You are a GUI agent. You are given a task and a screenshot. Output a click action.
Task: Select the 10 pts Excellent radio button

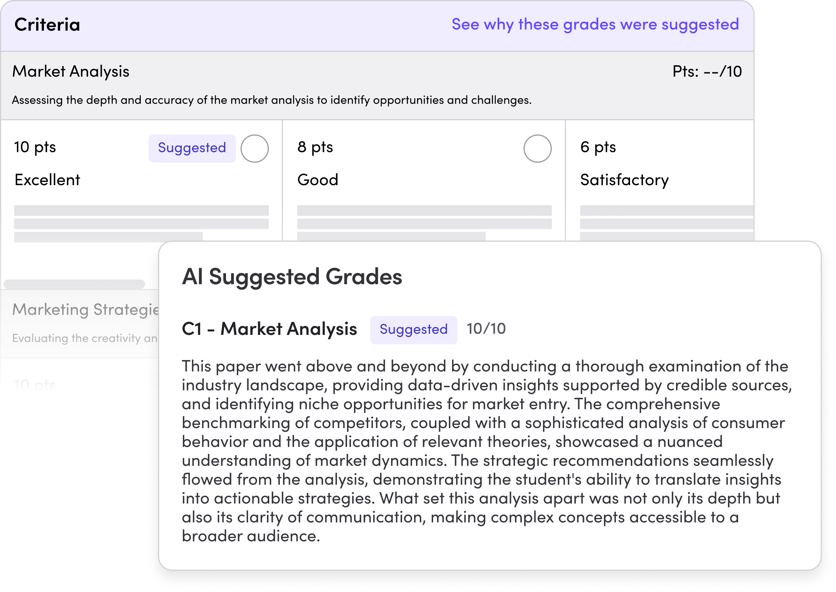point(254,149)
